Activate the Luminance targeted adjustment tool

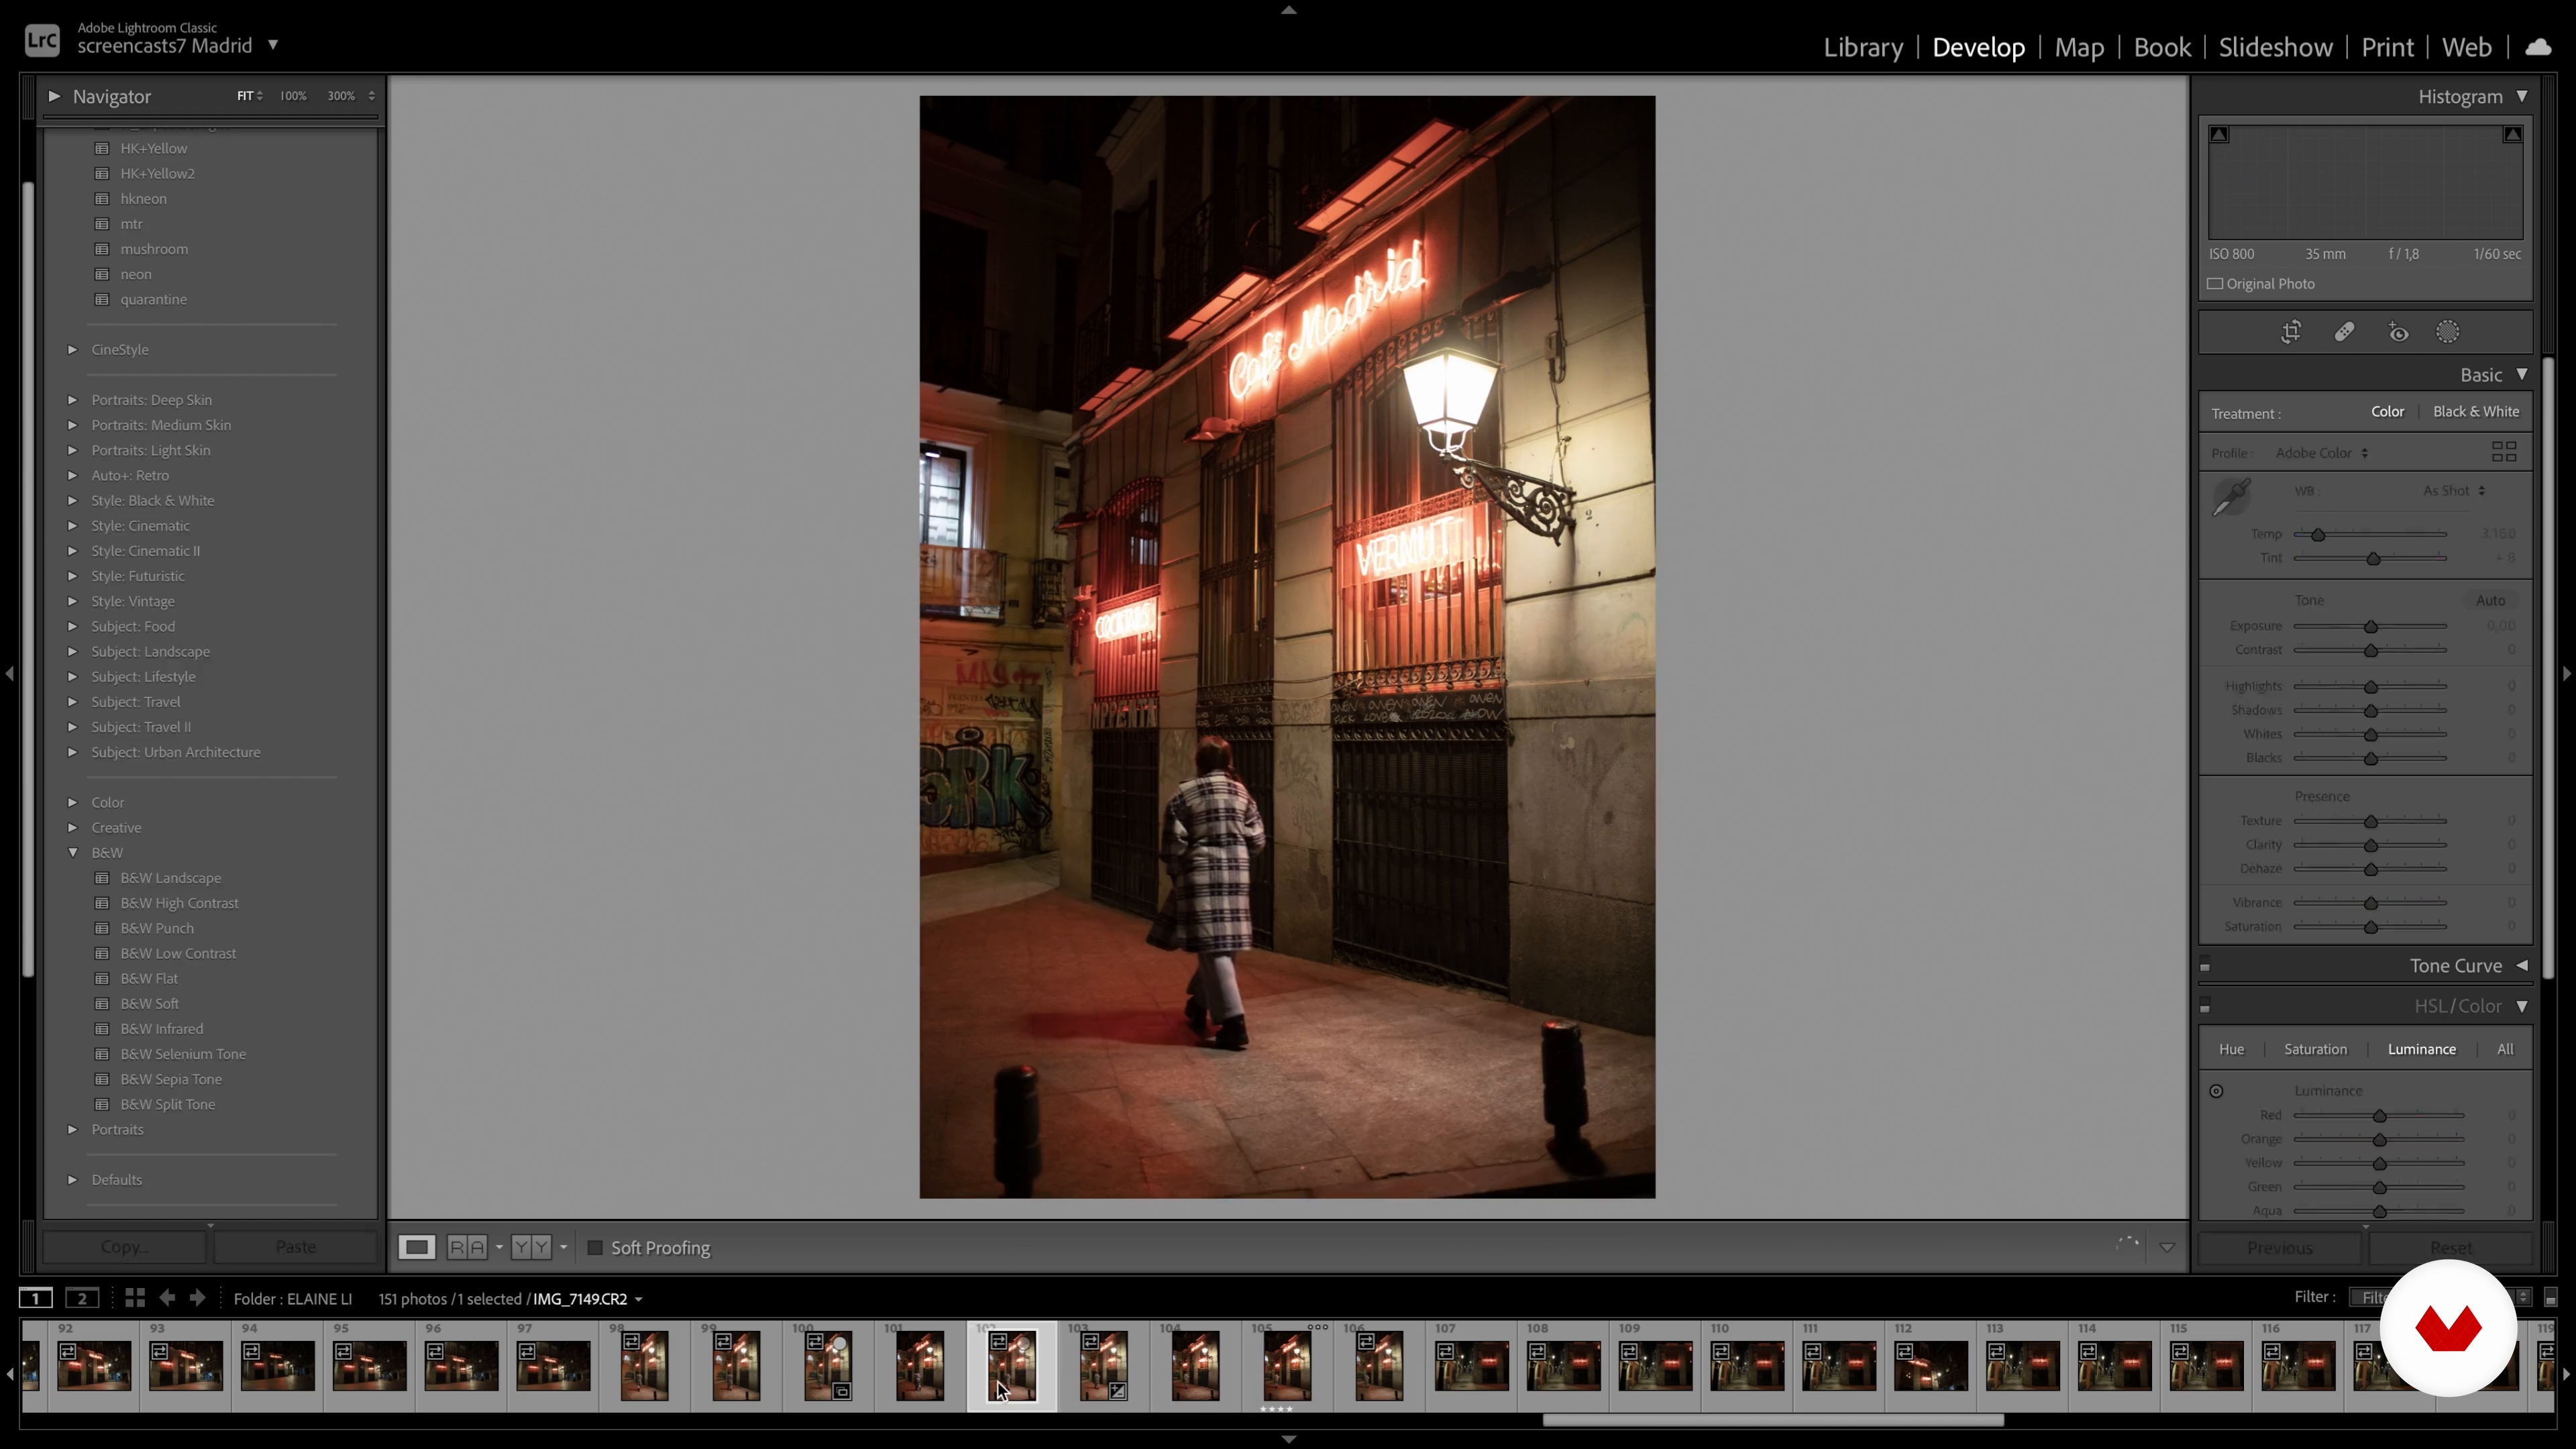tap(2216, 1091)
